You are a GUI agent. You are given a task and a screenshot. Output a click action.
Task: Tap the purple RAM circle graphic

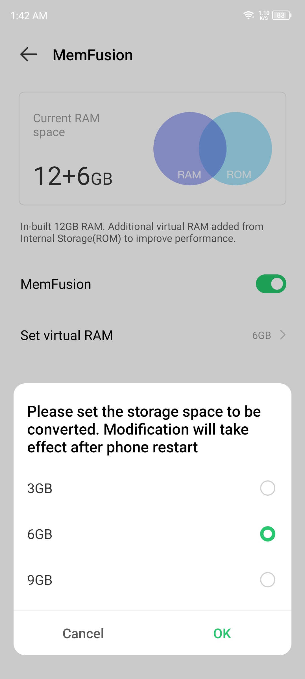click(184, 149)
